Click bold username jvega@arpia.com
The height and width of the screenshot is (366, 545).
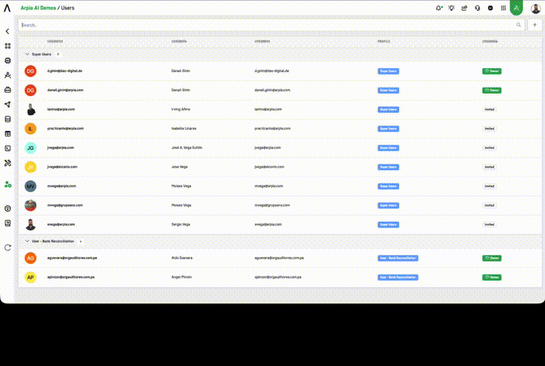click(61, 147)
